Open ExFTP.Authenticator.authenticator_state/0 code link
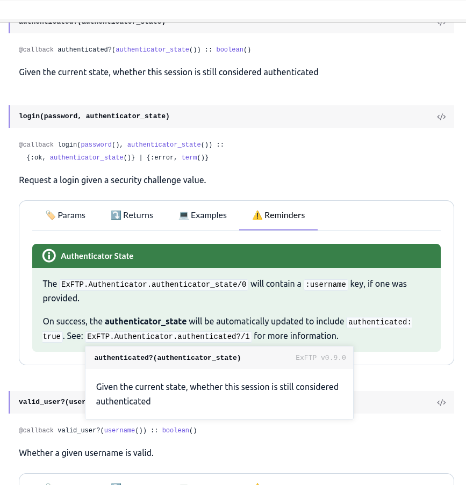Viewport: 466px width, 485px height. [154, 284]
